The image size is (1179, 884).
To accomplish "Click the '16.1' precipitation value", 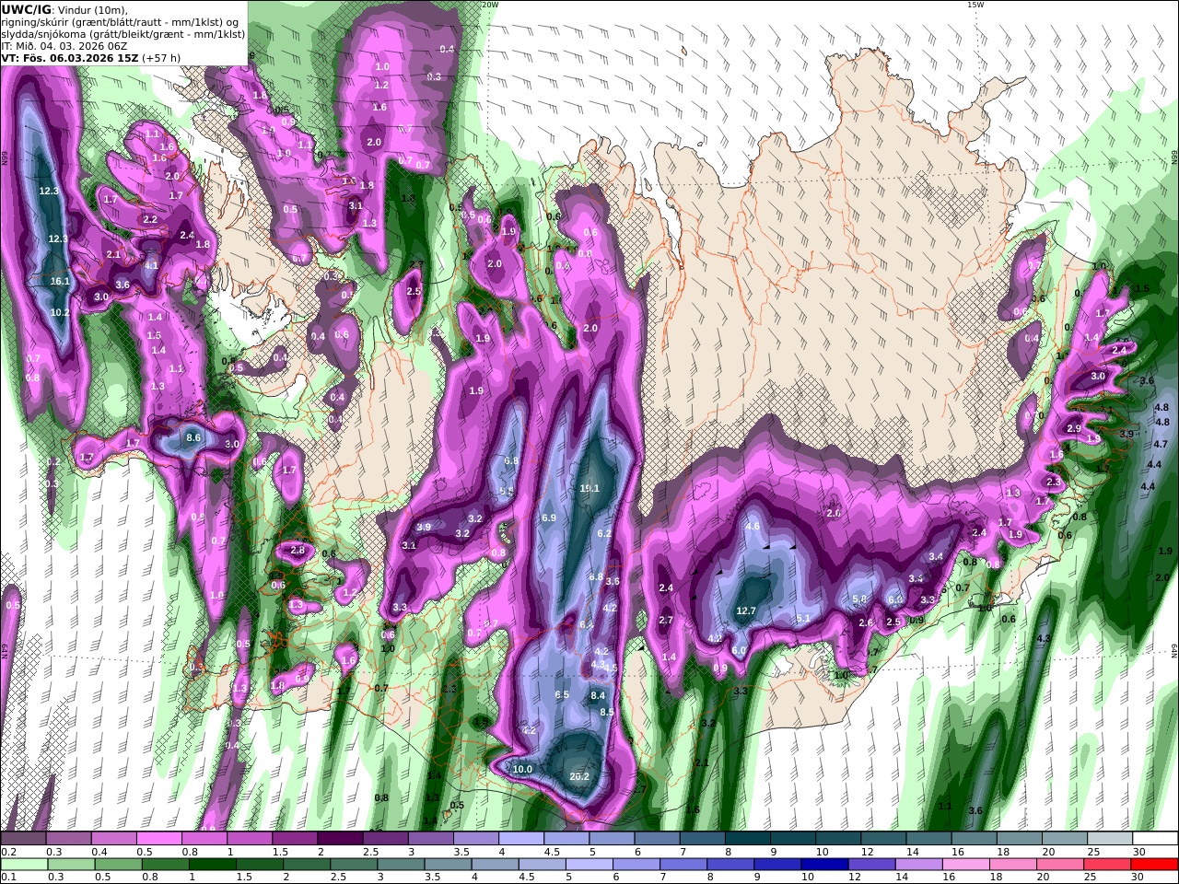I will [60, 282].
